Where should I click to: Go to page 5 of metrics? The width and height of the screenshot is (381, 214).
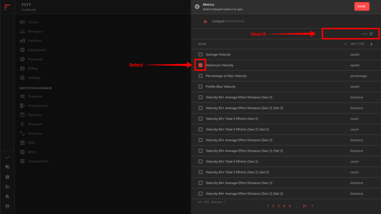point(290,206)
